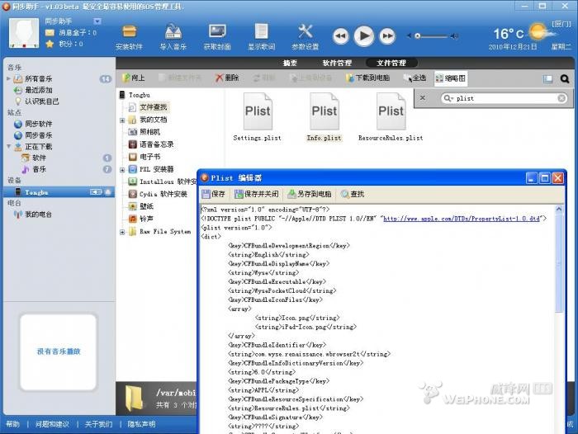Skip to previous track button
Screen dimensions: 578x434
pos(340,36)
